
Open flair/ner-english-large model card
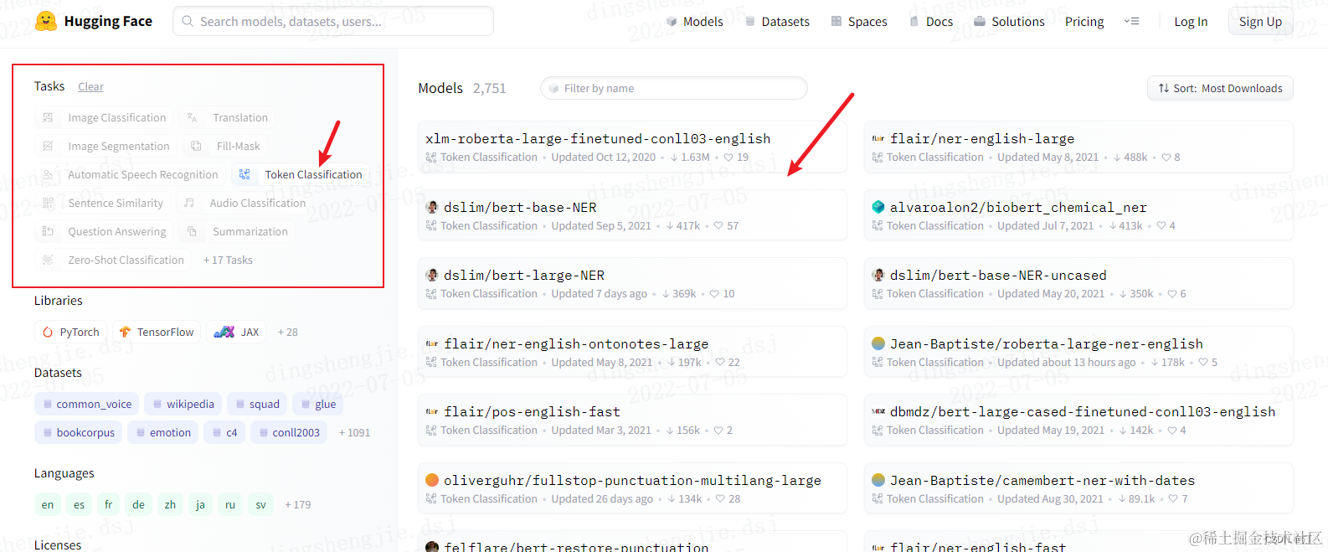[1078, 147]
